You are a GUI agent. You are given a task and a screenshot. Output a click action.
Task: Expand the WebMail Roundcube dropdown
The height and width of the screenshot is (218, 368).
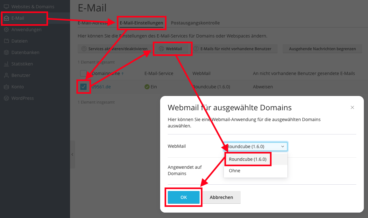click(x=256, y=146)
